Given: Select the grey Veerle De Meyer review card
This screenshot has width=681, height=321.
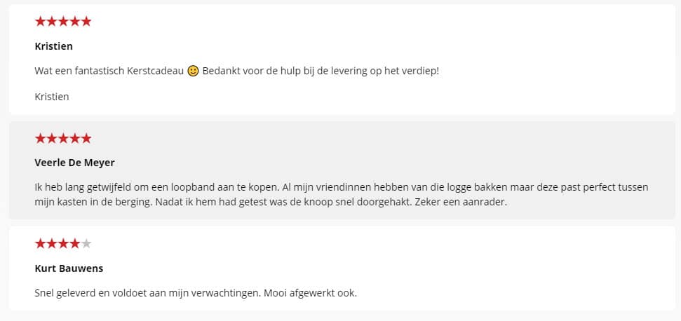Looking at the screenshot, I should pos(342,170).
